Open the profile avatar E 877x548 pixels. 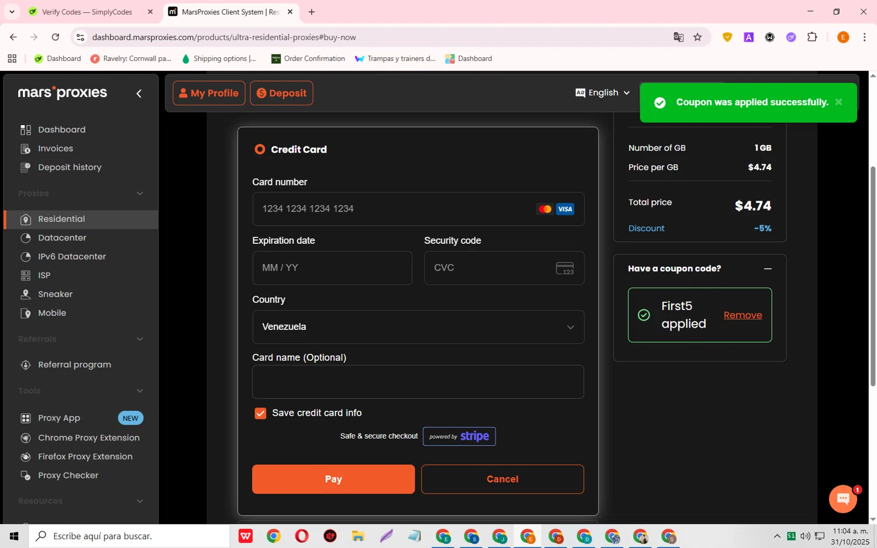coord(843,37)
